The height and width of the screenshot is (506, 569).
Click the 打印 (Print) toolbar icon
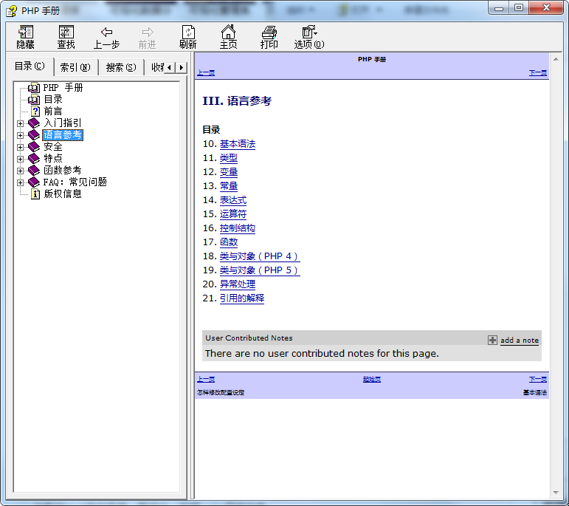click(269, 32)
